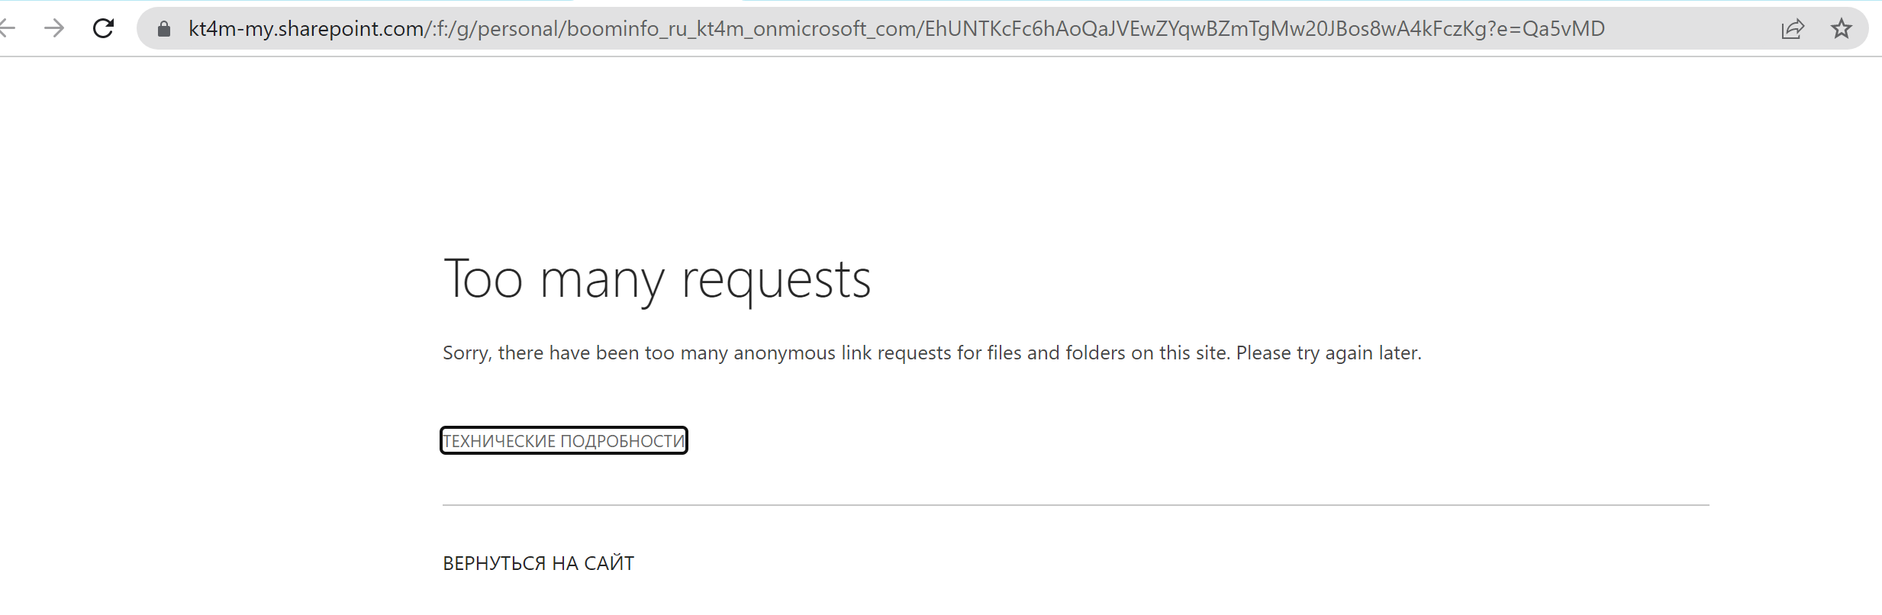1882x615 pixels.
Task: Expand ТЕХНИЧЕСКИЕ ПОДРОБНОСТИ details
Action: [x=564, y=440]
